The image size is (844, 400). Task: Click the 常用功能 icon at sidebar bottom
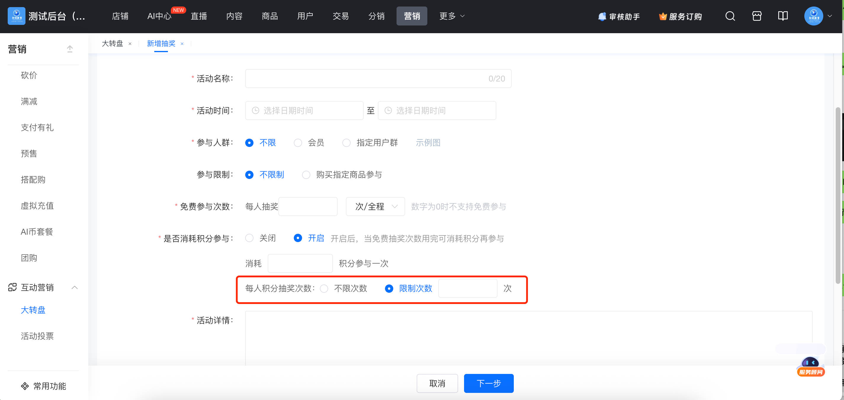[25, 386]
